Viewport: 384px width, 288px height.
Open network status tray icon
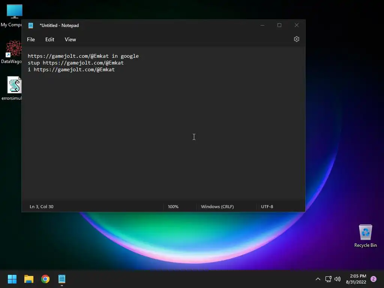coord(328,279)
